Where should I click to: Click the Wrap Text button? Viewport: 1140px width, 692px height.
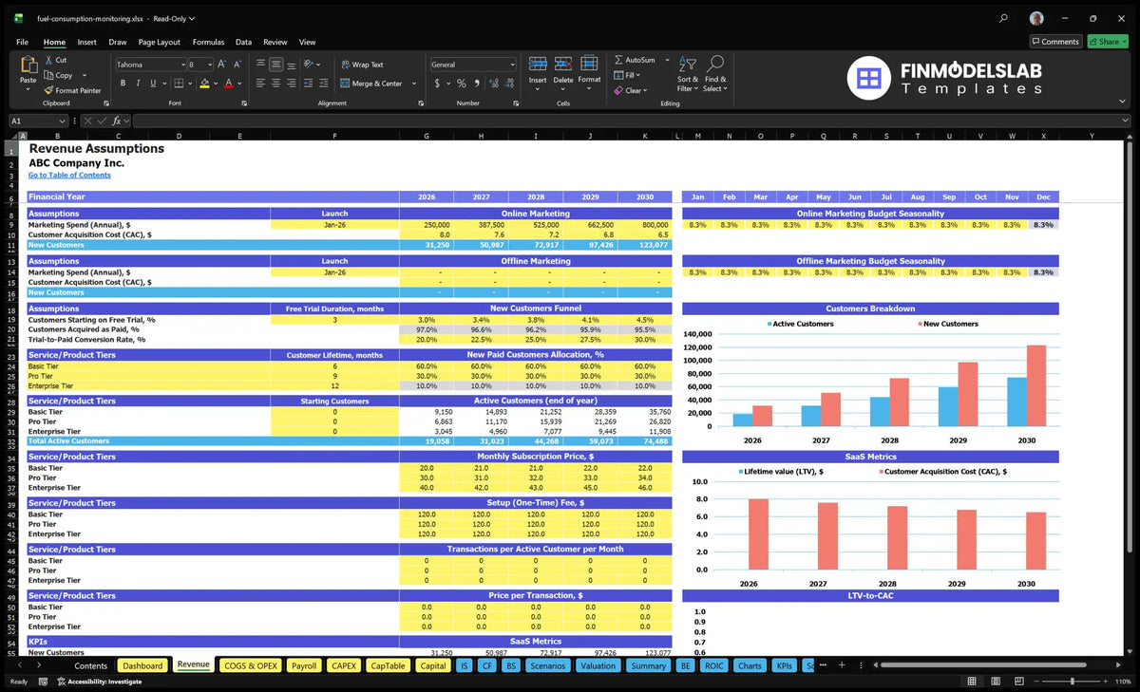click(x=362, y=65)
